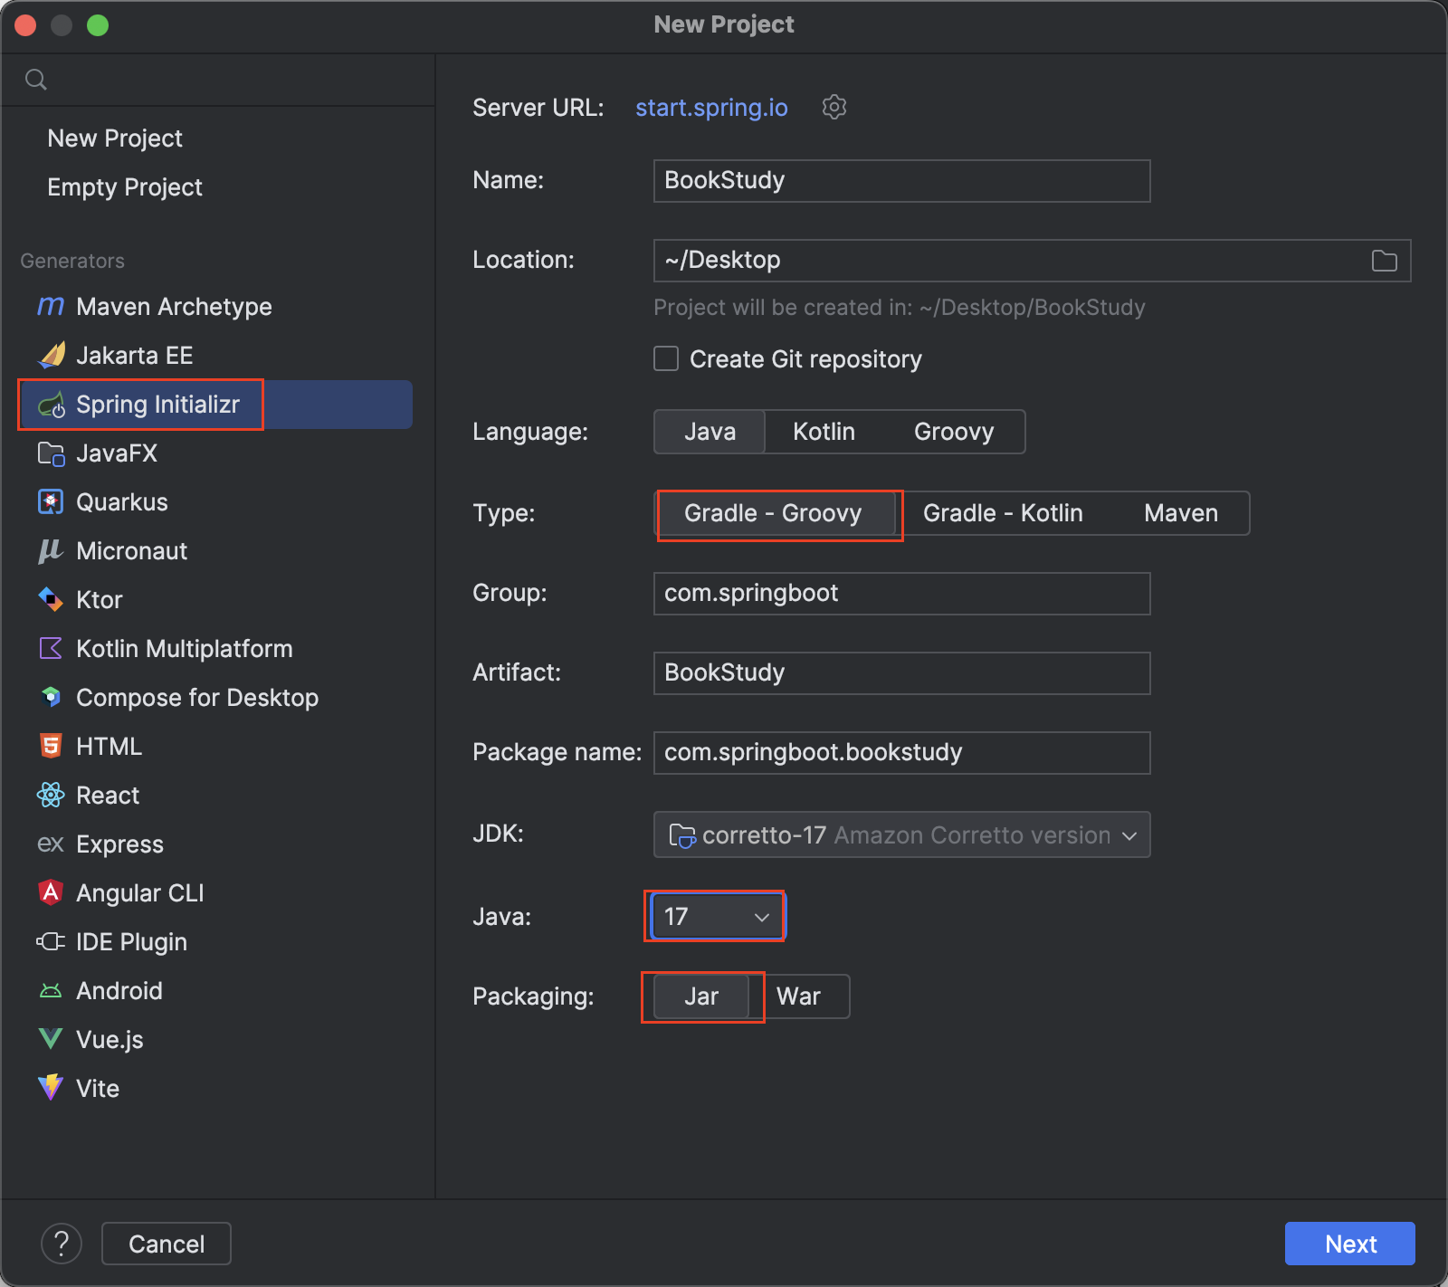Select Empty Project in sidebar

[125, 187]
